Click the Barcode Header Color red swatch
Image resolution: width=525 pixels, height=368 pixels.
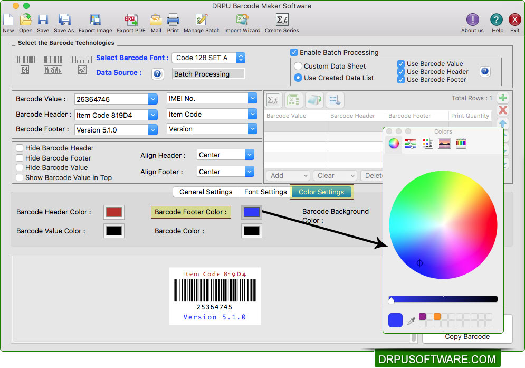coord(114,212)
